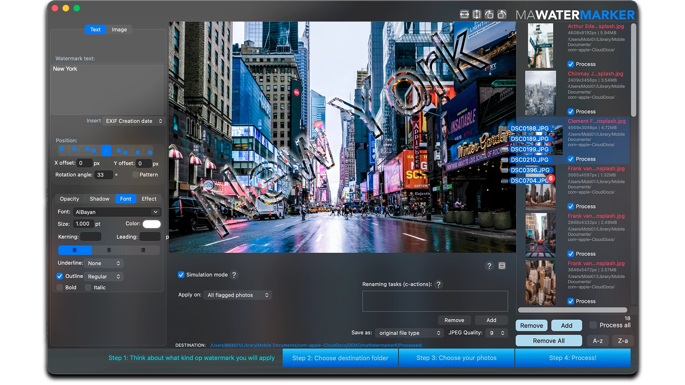Switch to the Effect tab
This screenshot has width=685, height=385.
149,199
